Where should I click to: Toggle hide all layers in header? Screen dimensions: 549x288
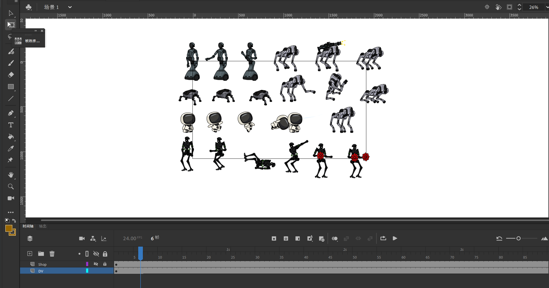pos(96,254)
